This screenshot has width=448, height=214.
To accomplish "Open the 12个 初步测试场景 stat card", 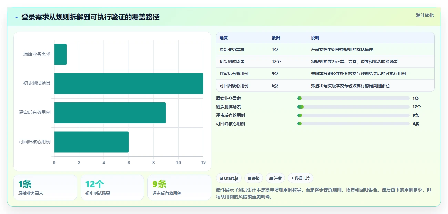I will [112, 187].
